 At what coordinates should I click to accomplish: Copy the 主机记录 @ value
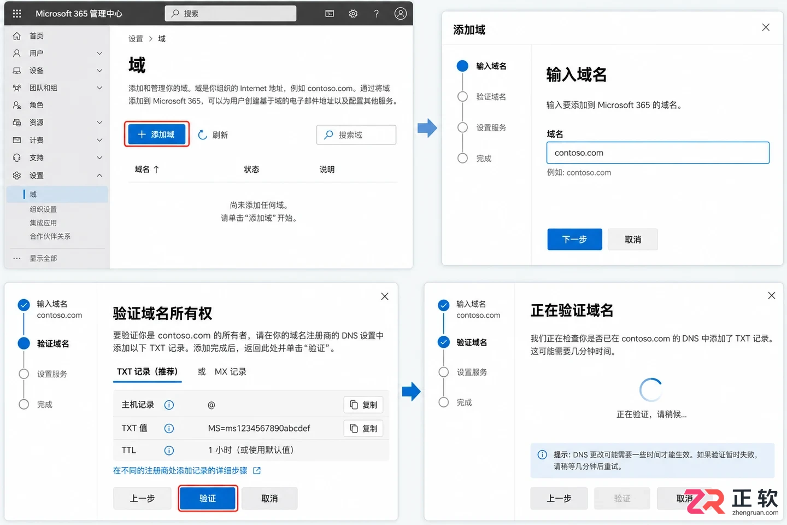[363, 405]
